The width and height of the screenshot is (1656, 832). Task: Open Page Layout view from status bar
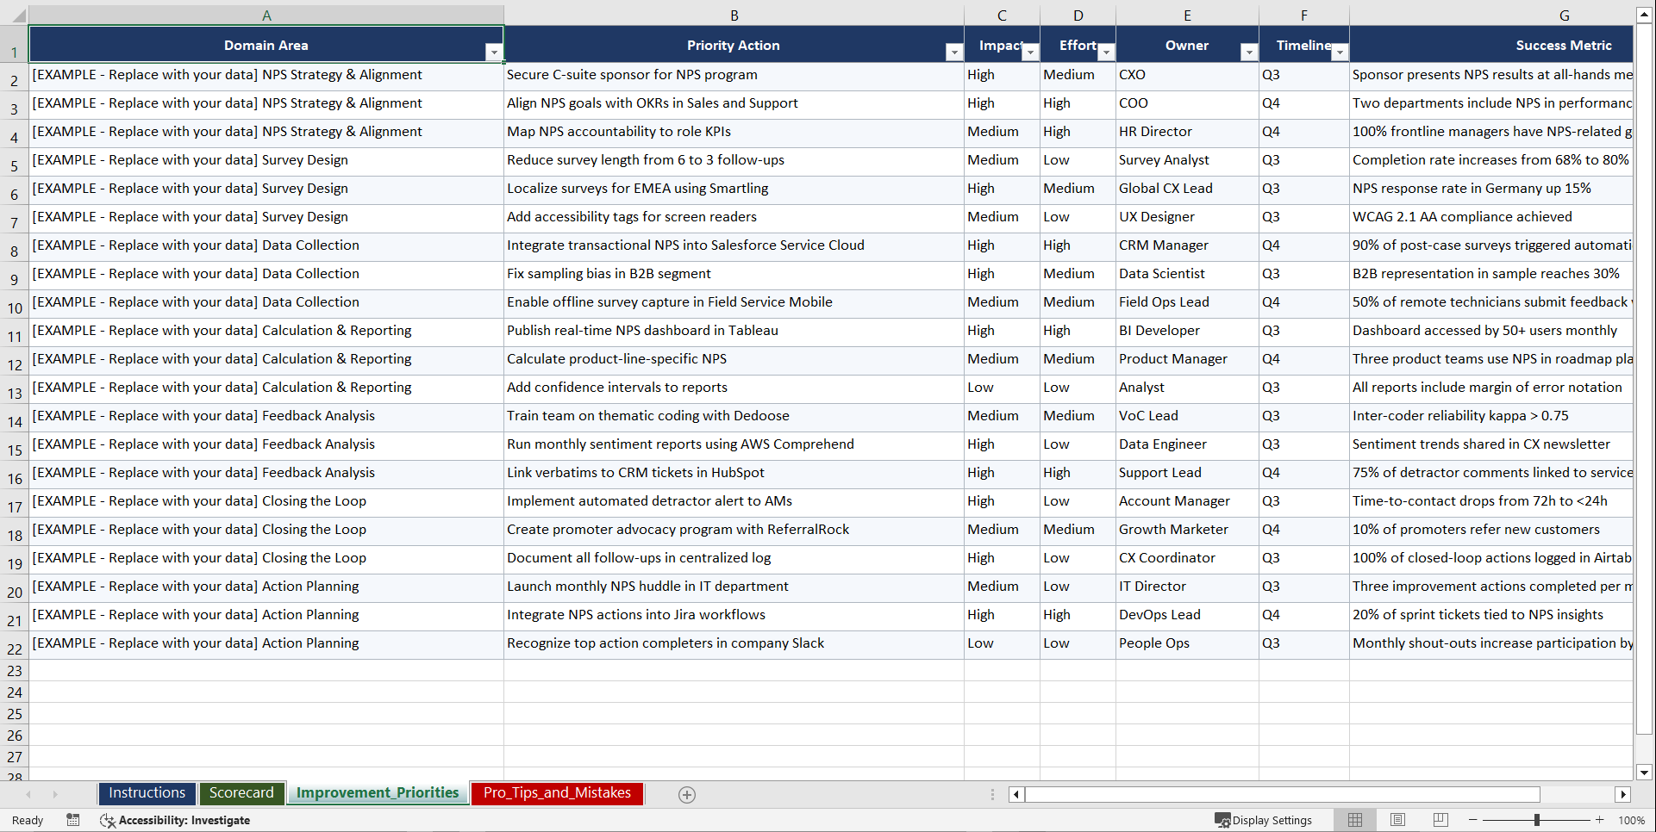pyautogui.click(x=1397, y=820)
